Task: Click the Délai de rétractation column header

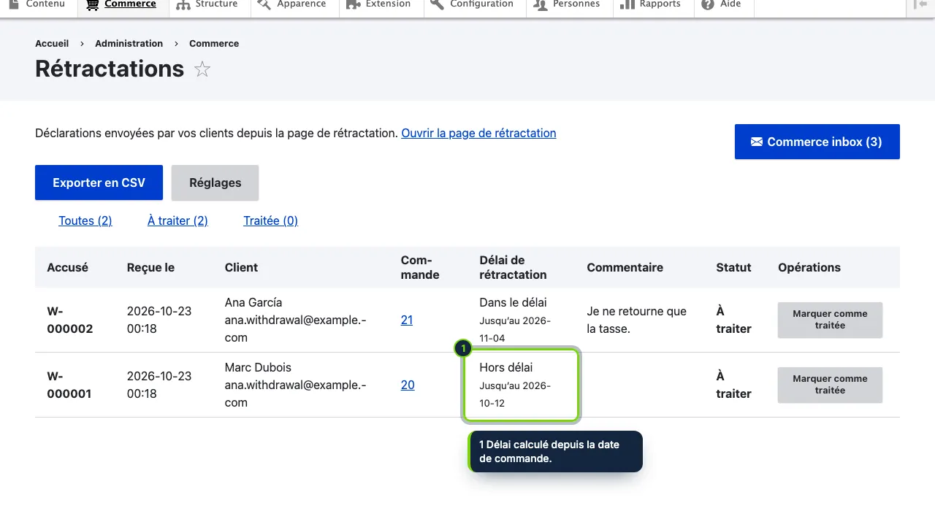Action: pyautogui.click(x=513, y=267)
